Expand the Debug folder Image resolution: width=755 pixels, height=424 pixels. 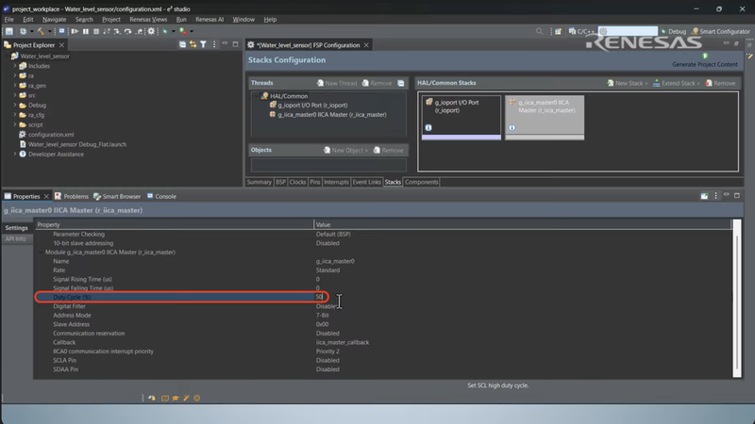coord(15,105)
